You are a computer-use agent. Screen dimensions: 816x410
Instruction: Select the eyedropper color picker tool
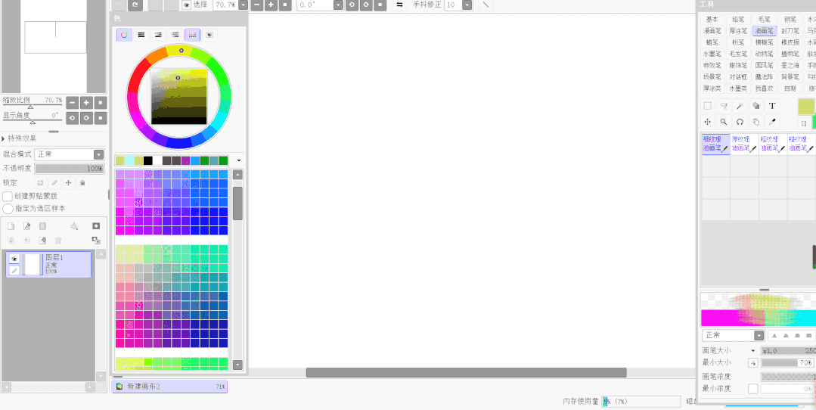772,123
